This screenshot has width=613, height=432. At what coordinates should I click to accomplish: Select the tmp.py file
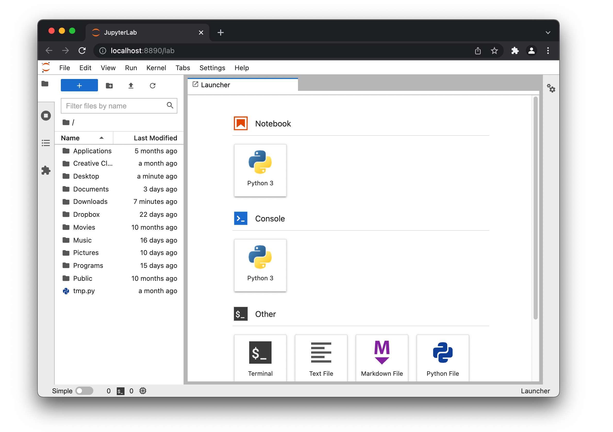(119, 291)
